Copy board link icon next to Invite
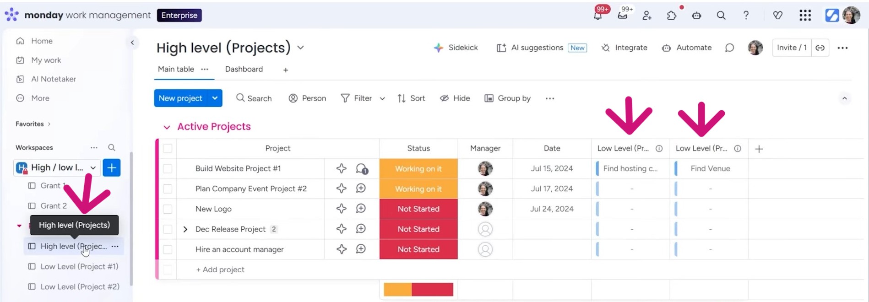 [x=820, y=48]
